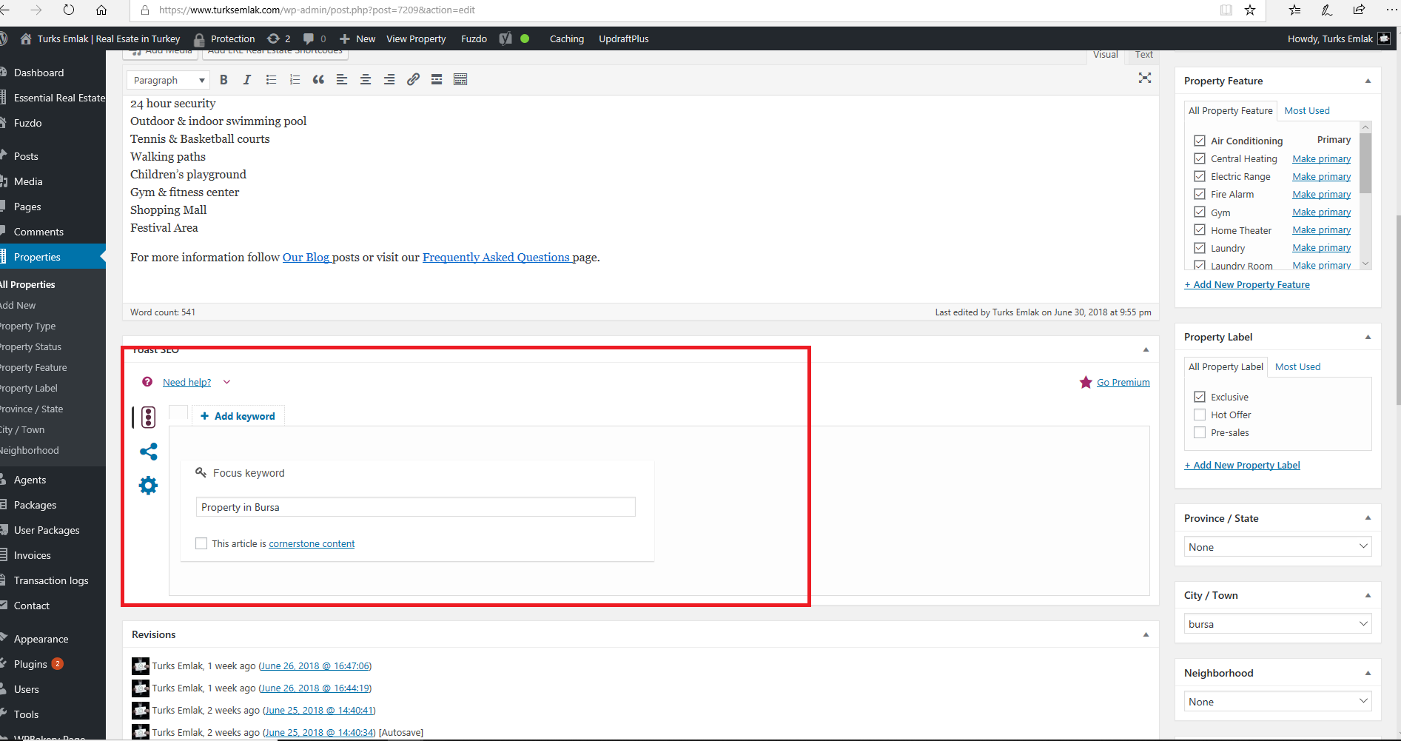This screenshot has height=741, width=1401.
Task: Mark article as cornerstone content
Action: click(x=201, y=543)
